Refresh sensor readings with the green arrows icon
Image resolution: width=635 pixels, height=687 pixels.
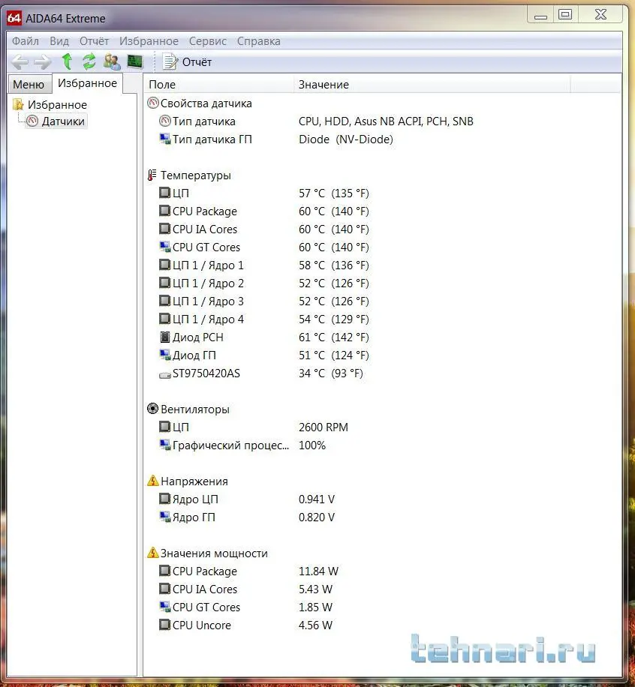(x=89, y=61)
